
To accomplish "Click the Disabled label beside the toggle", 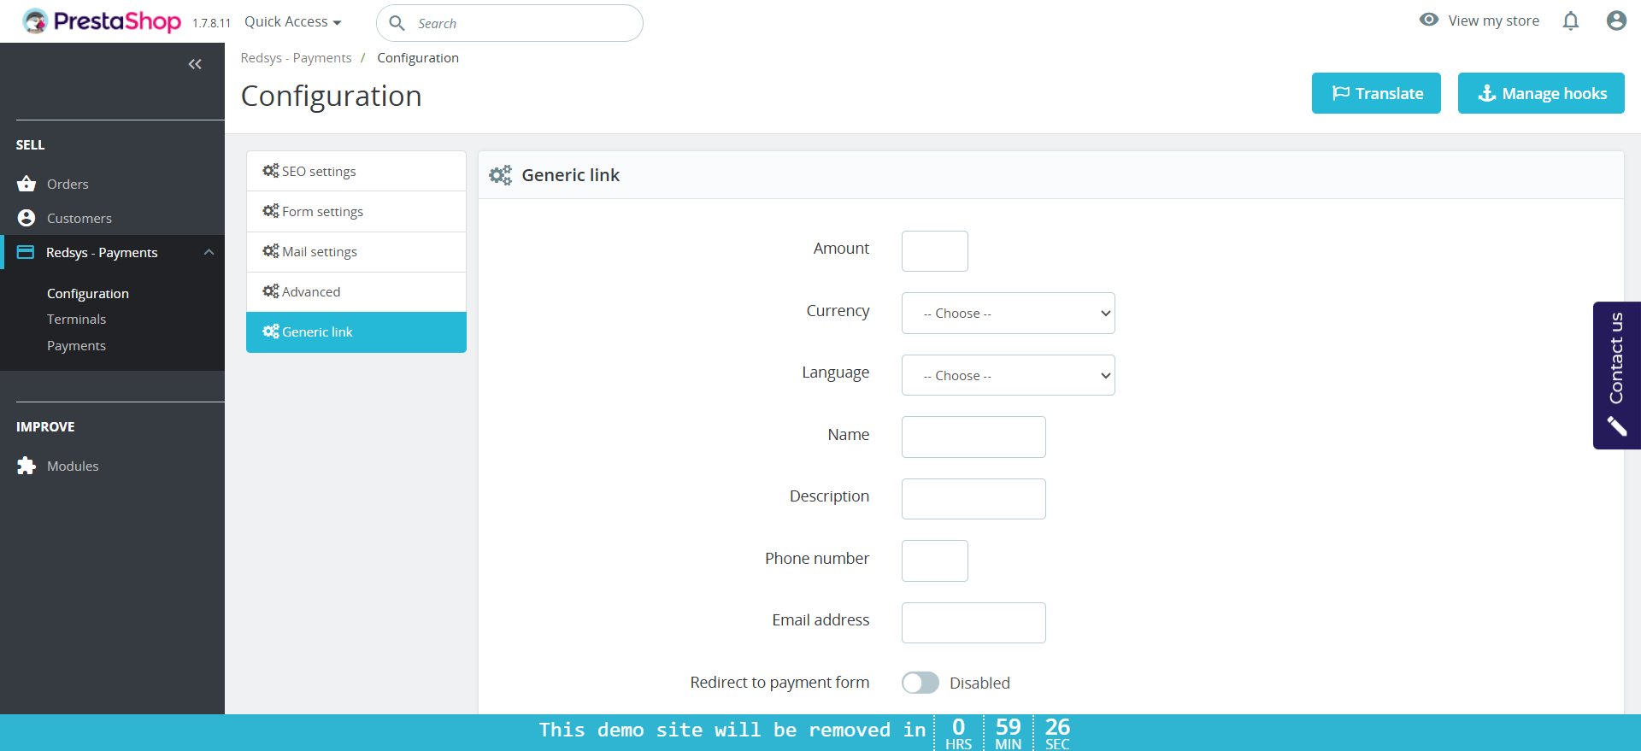I will coord(979,683).
